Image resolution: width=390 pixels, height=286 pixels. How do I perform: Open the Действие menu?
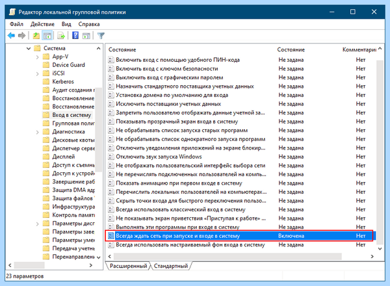click(x=42, y=24)
